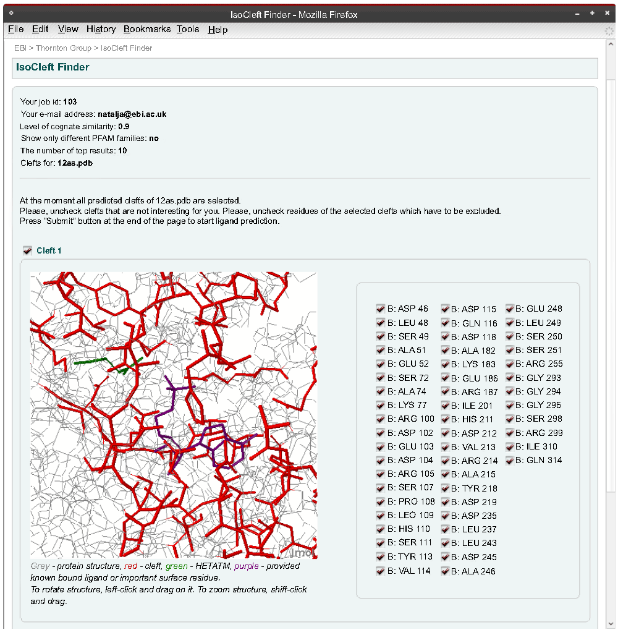The width and height of the screenshot is (618, 635).
Task: Open the History menu
Action: 101,29
